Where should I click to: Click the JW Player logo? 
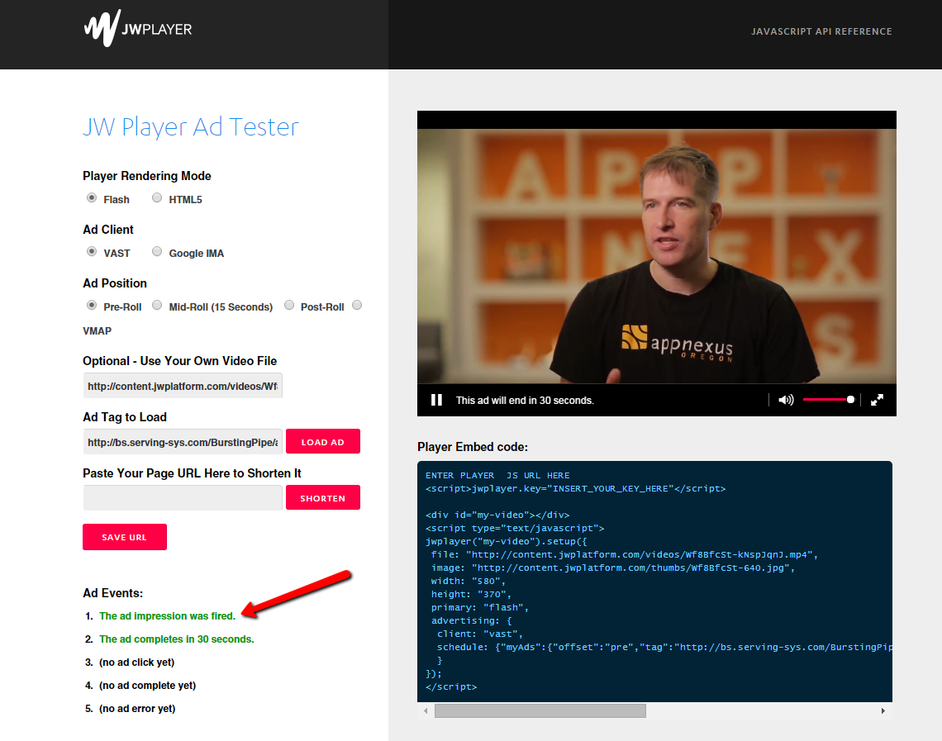[x=137, y=28]
